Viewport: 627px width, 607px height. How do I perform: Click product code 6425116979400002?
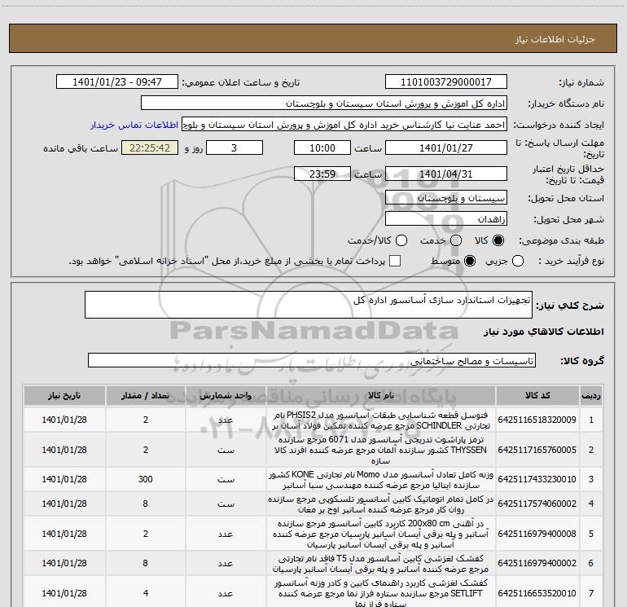click(x=537, y=563)
